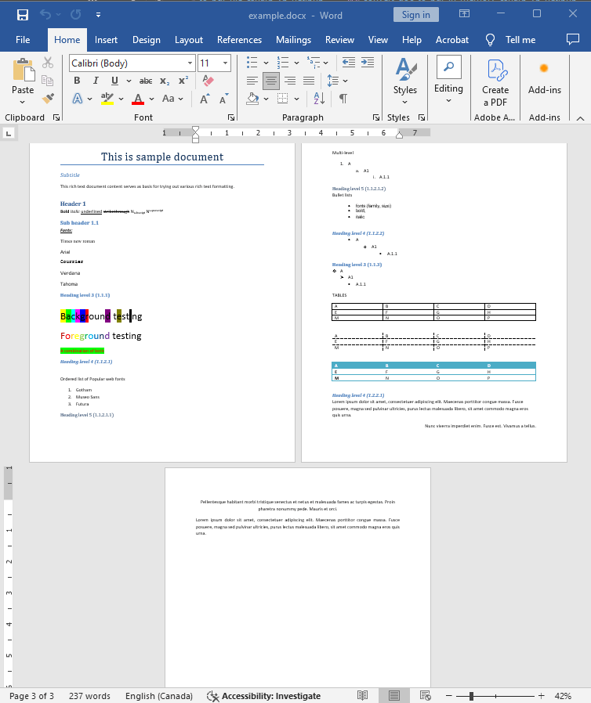
Task: Toggle Align Left
Action: (252, 81)
